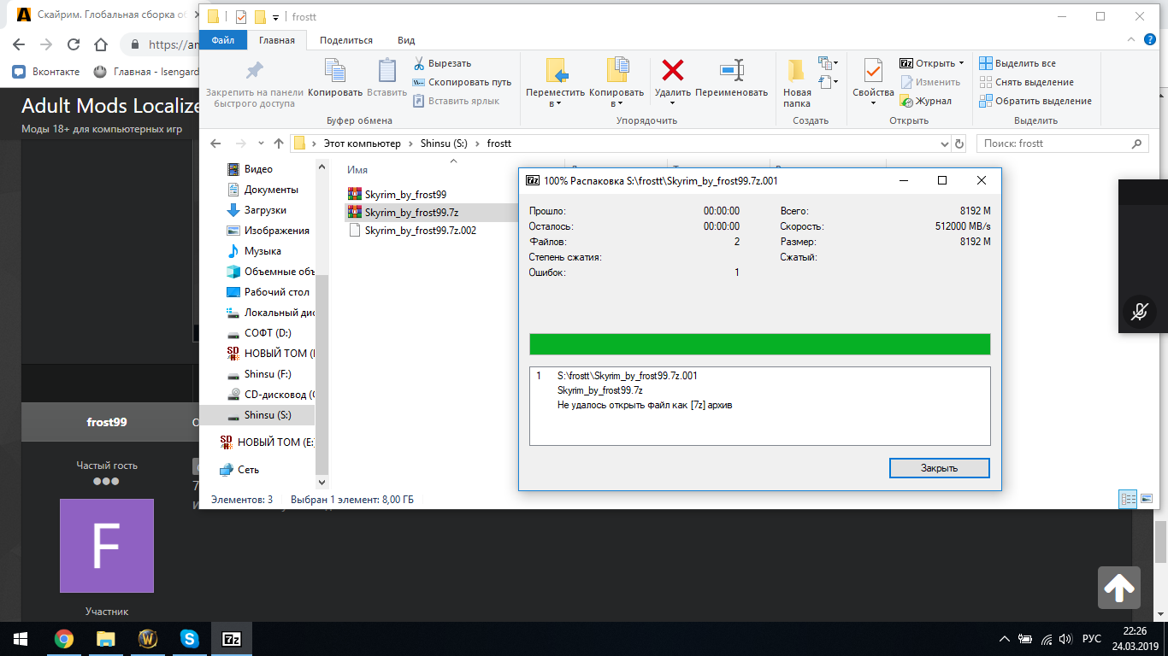The height and width of the screenshot is (656, 1168).
Task: Open the Файл menu tab
Action: click(x=223, y=40)
